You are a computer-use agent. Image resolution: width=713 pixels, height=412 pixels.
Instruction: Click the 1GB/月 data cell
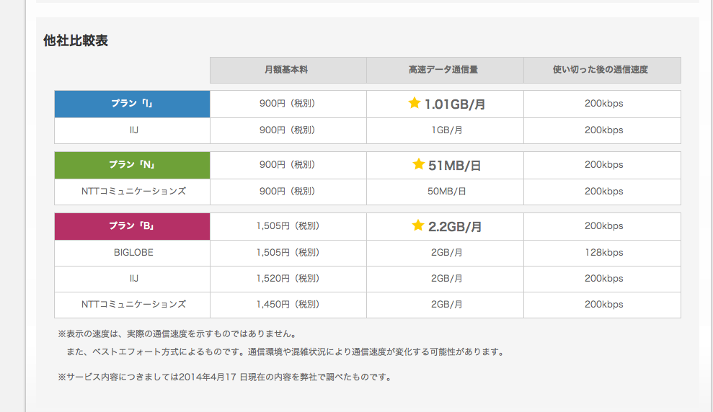tap(446, 130)
